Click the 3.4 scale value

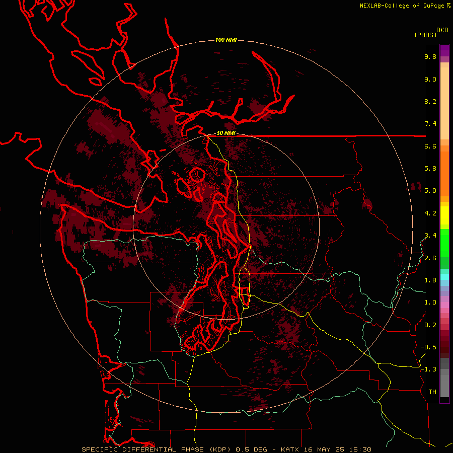click(430, 236)
